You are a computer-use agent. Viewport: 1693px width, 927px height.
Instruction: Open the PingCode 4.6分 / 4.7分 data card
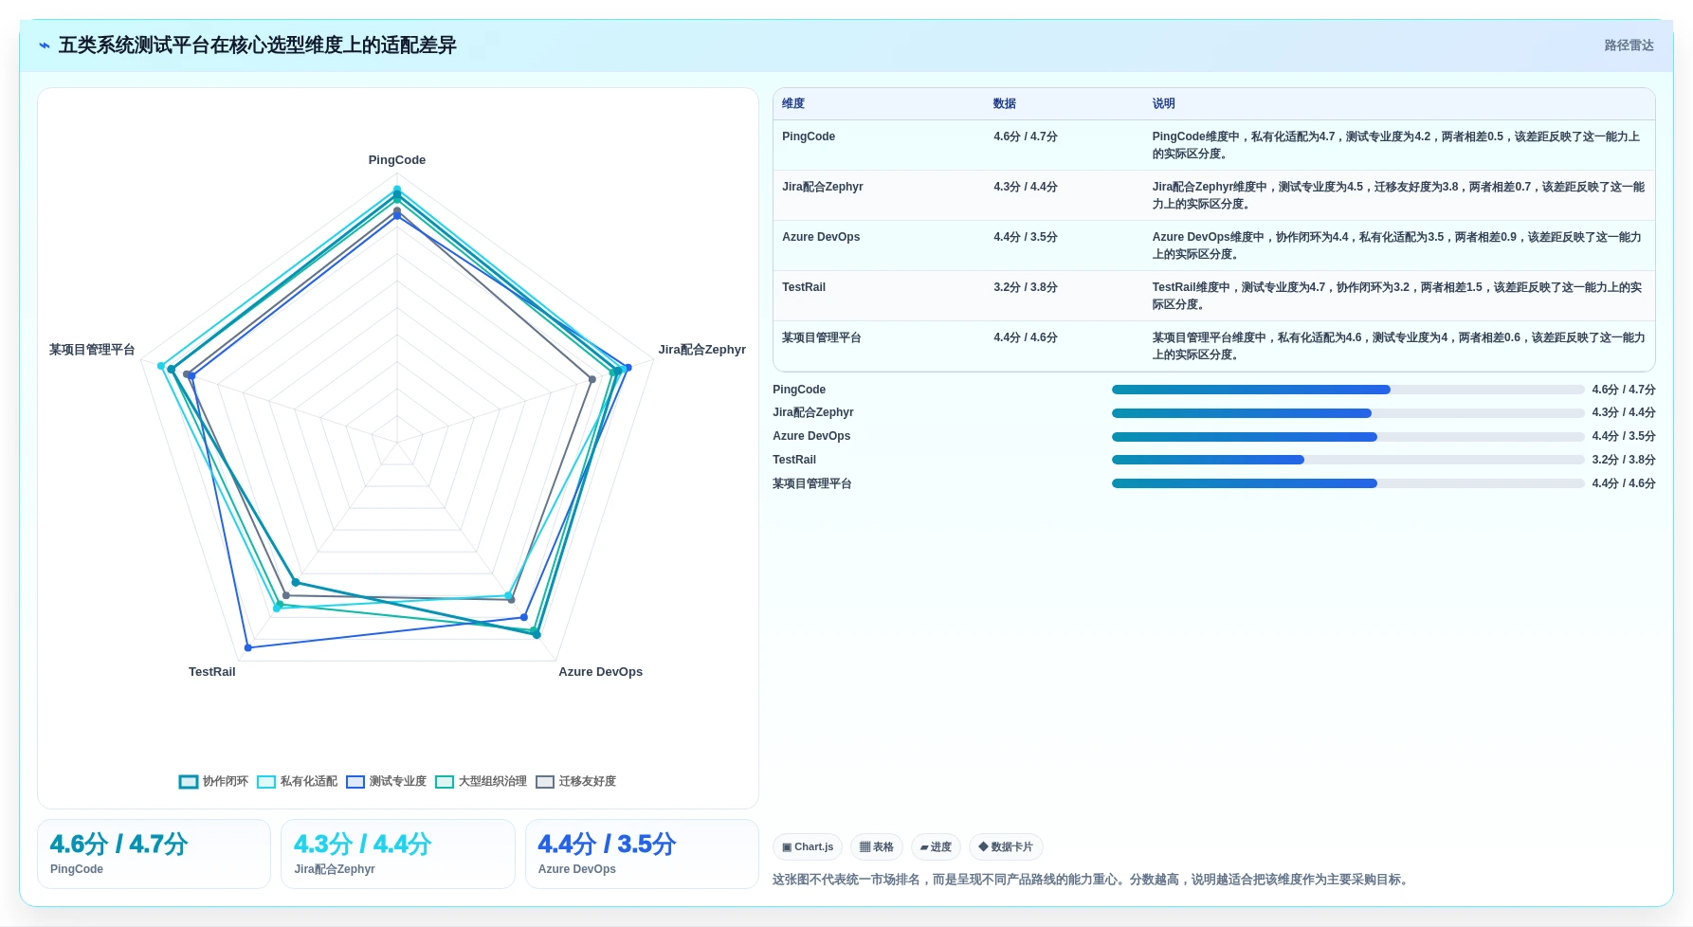click(x=154, y=854)
